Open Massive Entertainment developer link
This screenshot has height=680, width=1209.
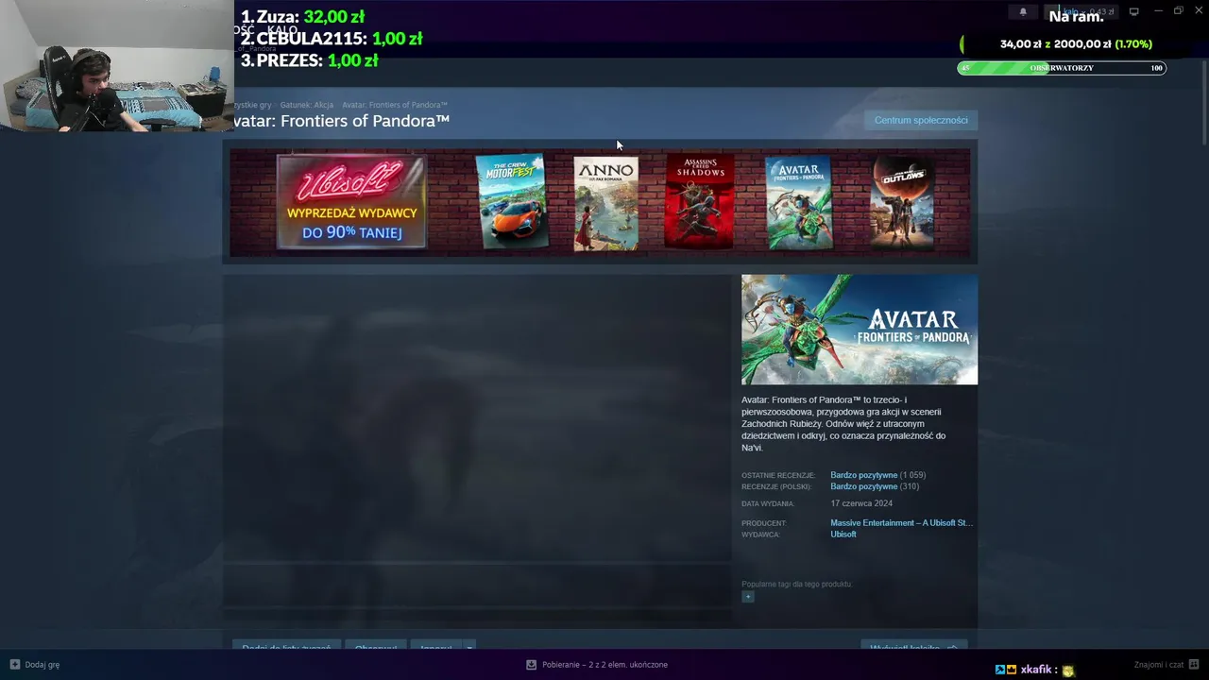click(901, 523)
